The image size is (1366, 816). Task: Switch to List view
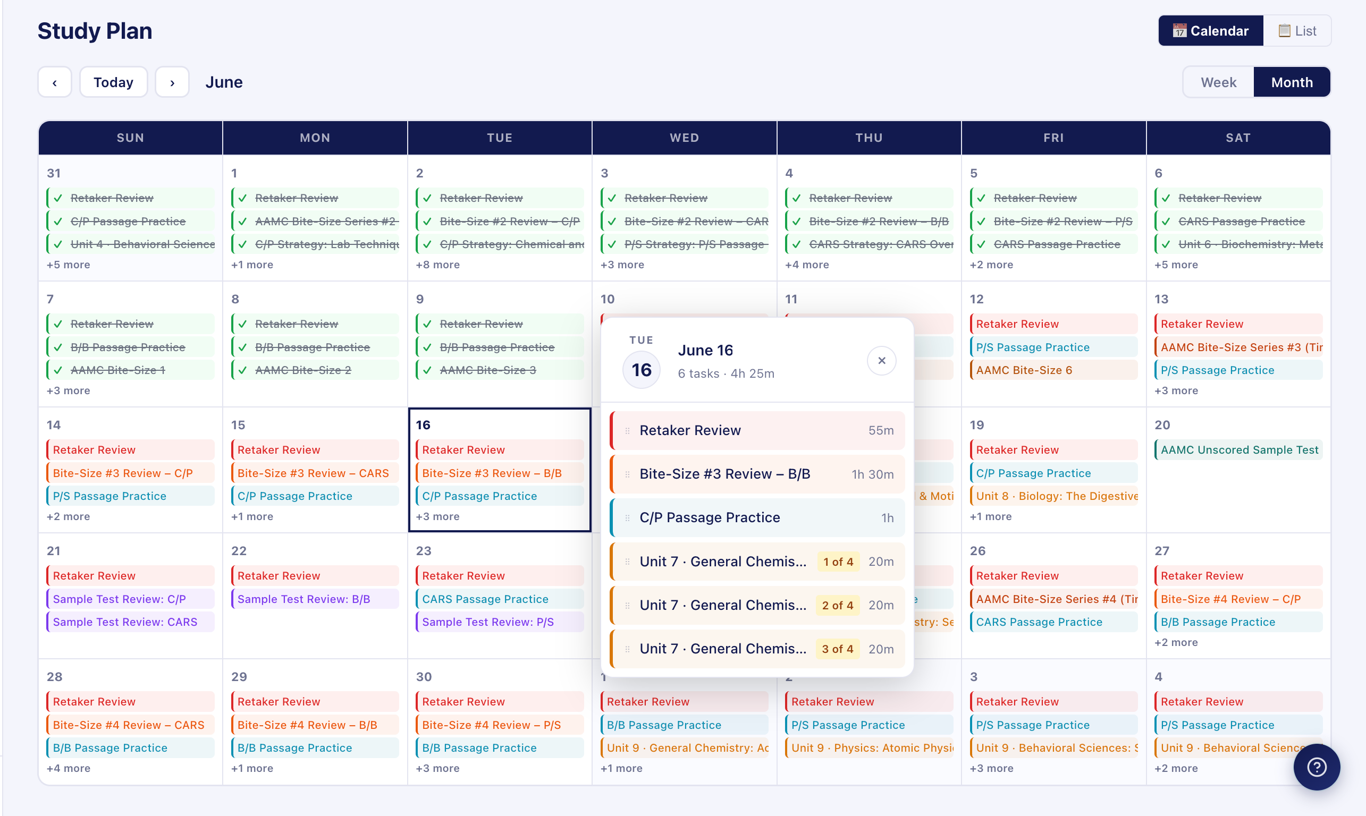tap(1297, 31)
